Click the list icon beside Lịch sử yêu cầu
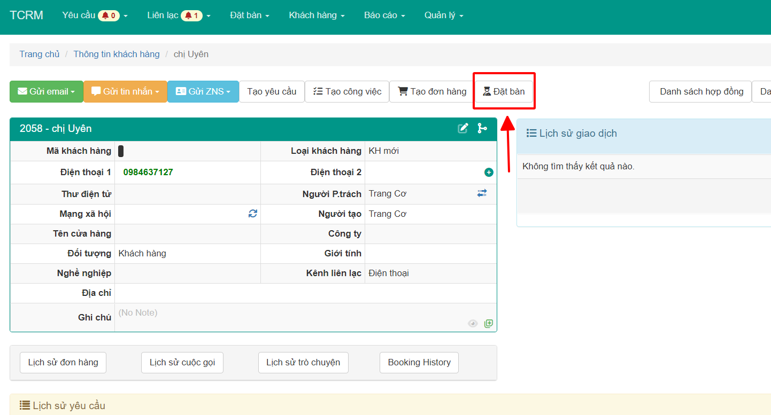This screenshot has height=415, width=771. [25, 405]
